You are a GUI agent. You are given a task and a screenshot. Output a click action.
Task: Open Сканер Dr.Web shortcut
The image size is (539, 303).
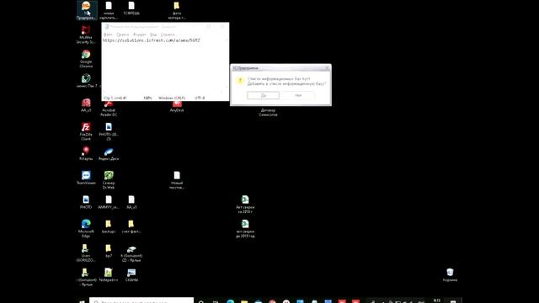[x=109, y=180]
